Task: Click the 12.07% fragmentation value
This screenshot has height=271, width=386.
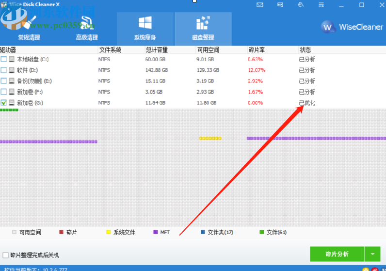Action: 257,70
